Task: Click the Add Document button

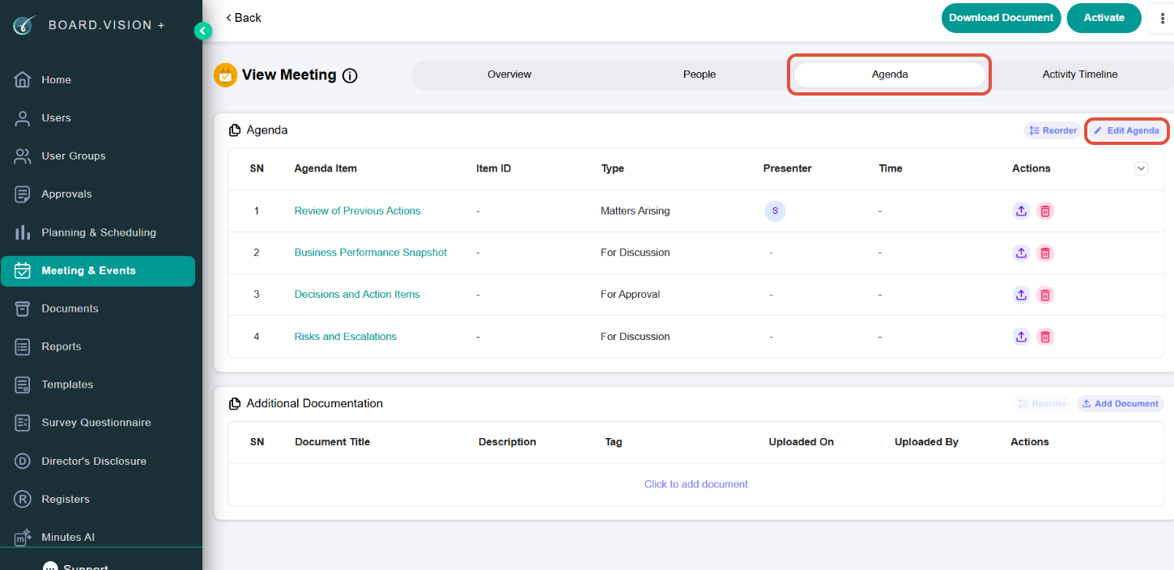Action: coord(1120,403)
